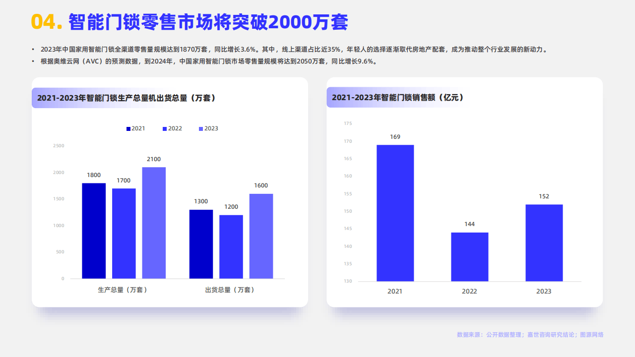Select the 2023 production bar labeled 2100

pos(154,223)
